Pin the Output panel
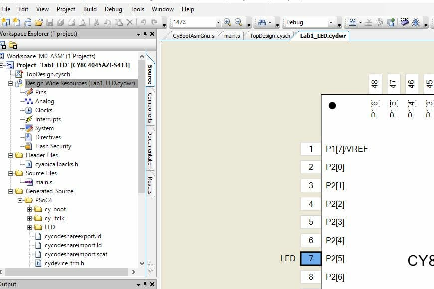This screenshot has height=289, width=434. [x=145, y=284]
